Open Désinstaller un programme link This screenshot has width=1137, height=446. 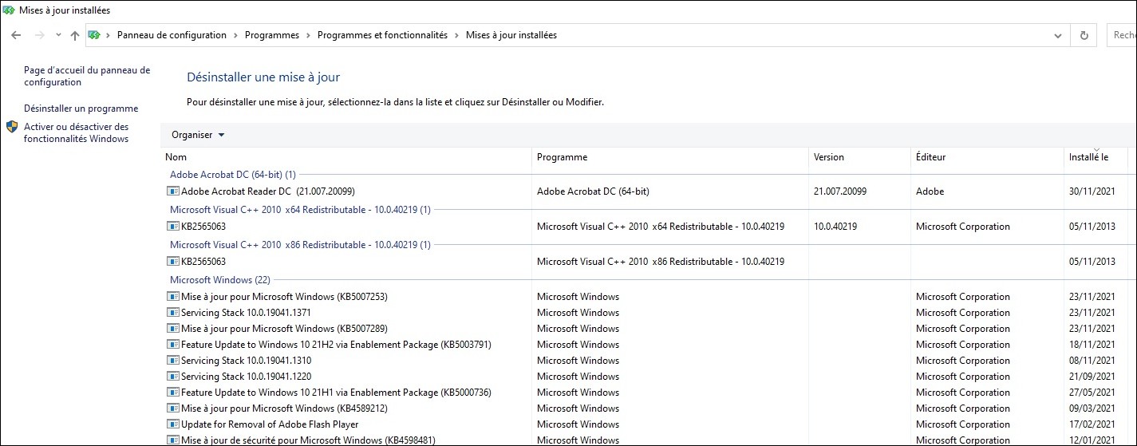[81, 109]
